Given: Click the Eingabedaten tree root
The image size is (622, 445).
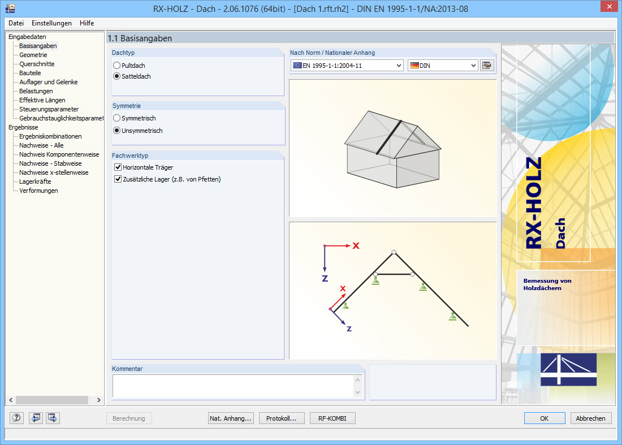Looking at the screenshot, I should (27, 37).
